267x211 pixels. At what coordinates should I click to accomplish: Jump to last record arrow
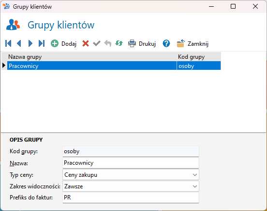click(x=42, y=43)
